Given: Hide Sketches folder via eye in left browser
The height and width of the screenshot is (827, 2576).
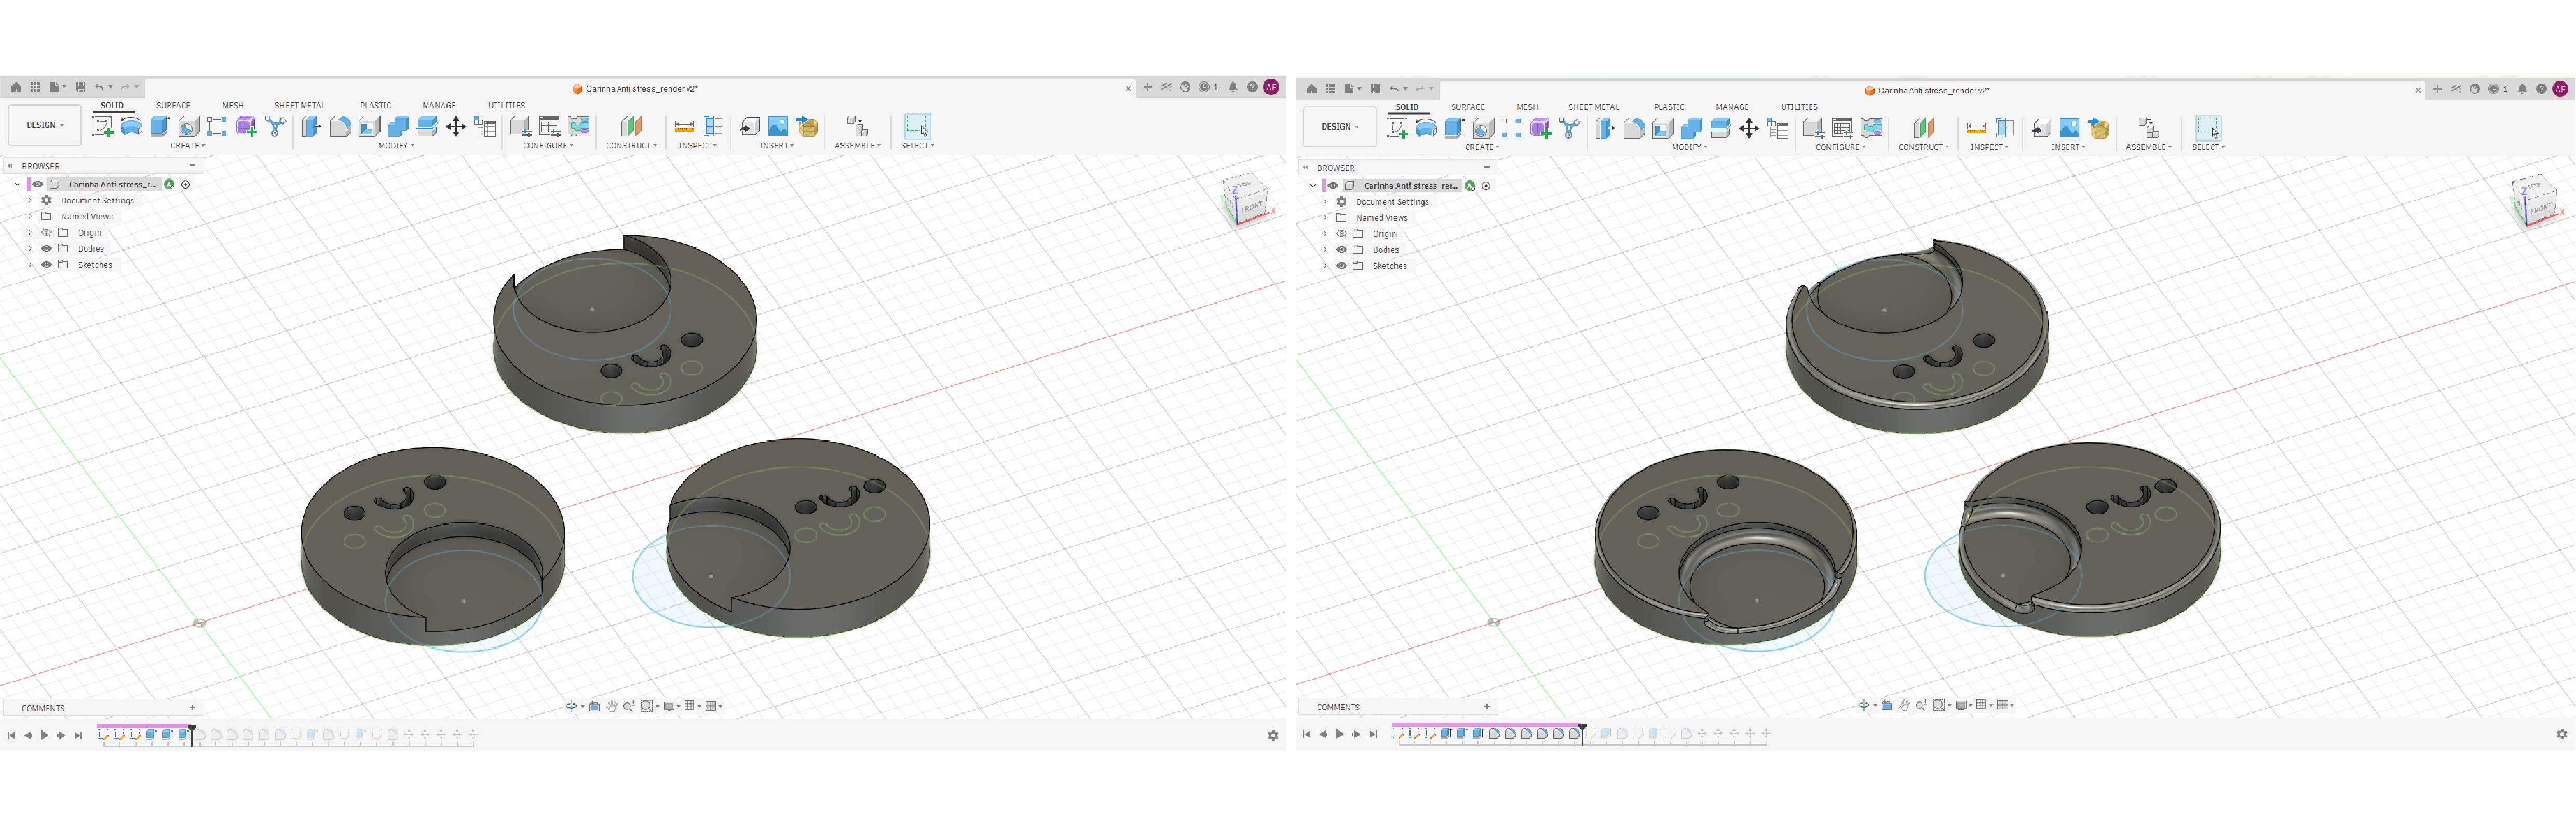Looking at the screenshot, I should [46, 265].
